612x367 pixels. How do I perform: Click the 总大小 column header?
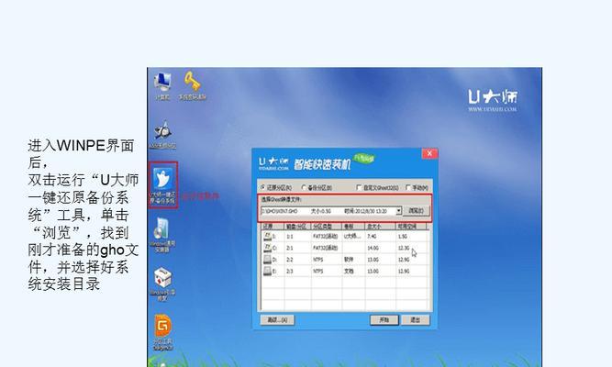pos(380,227)
